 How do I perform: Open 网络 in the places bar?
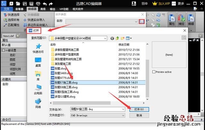tap(38, 103)
